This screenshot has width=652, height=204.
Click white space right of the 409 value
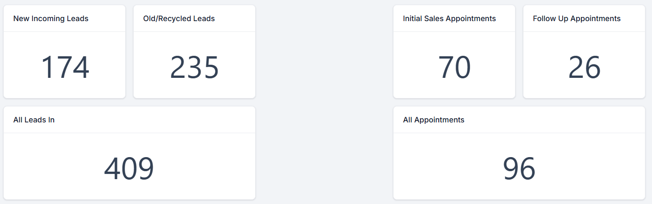[207, 169]
